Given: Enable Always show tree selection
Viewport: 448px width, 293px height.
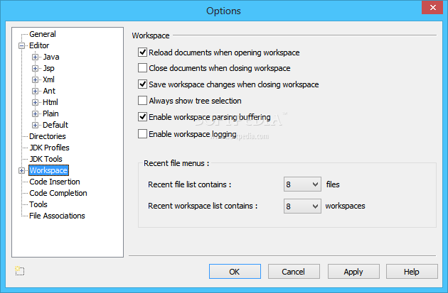Looking at the screenshot, I should 142,100.
